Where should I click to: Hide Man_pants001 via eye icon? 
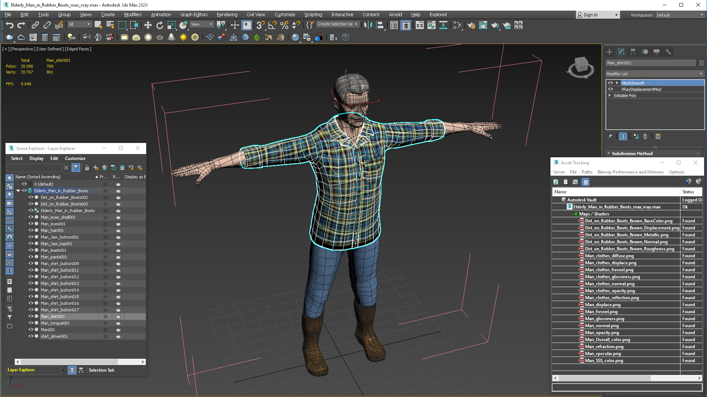[x=31, y=257]
